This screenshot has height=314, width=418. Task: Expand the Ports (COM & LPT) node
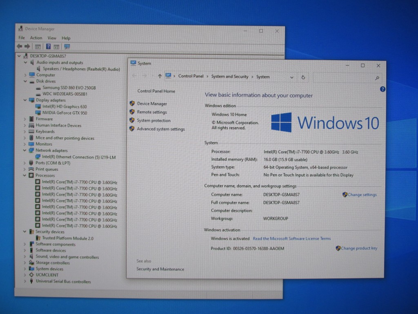(25, 163)
